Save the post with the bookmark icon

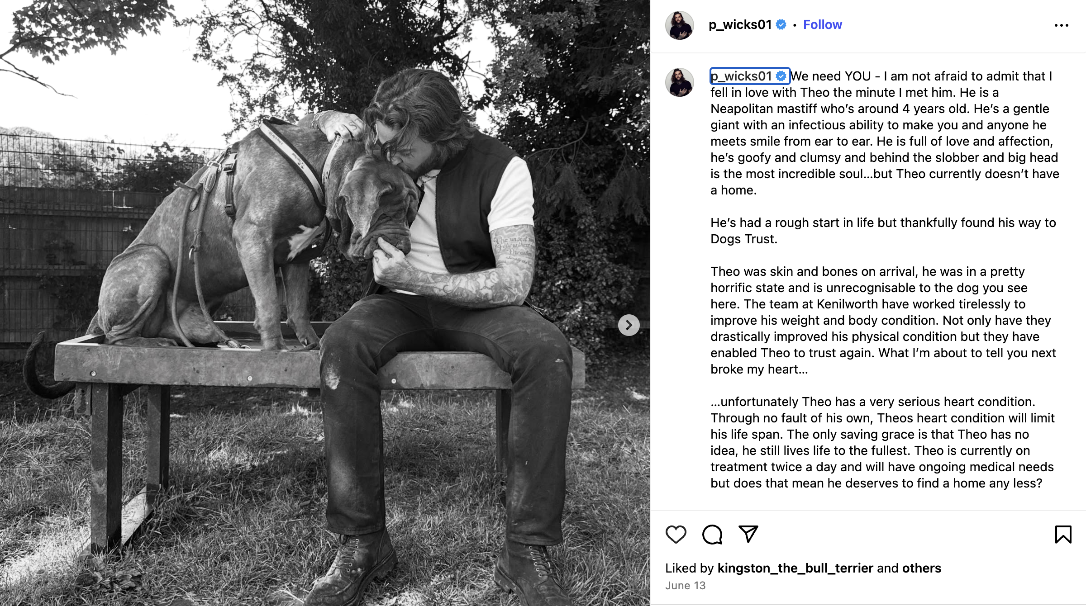click(x=1063, y=535)
